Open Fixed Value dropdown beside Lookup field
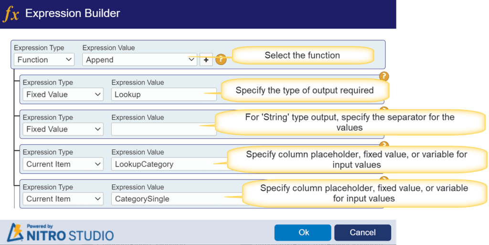 pos(63,95)
